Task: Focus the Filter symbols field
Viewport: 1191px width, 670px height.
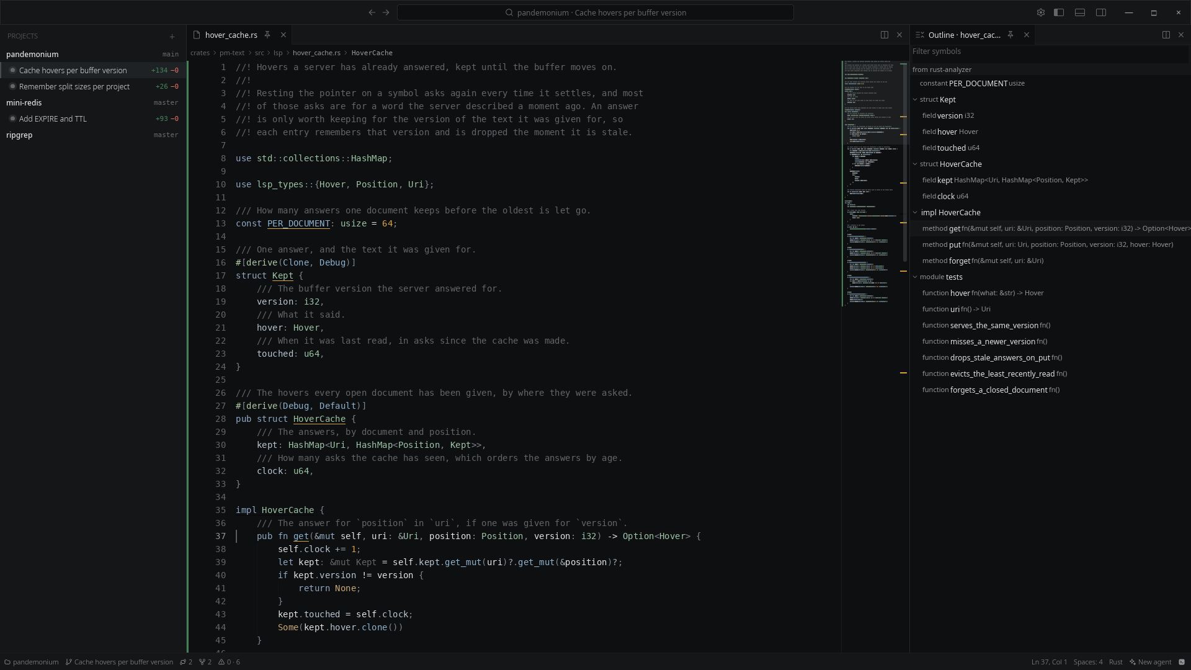Action: [1050, 51]
